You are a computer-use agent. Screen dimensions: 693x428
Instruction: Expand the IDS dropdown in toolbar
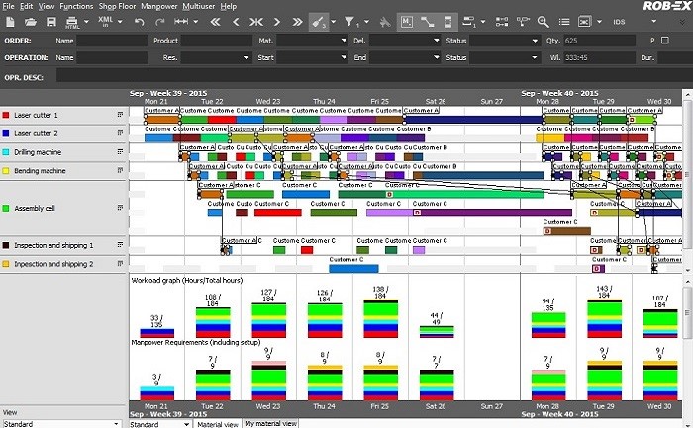pos(653,21)
